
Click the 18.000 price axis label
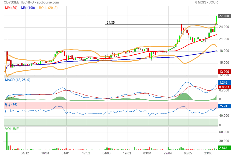point(224,51)
